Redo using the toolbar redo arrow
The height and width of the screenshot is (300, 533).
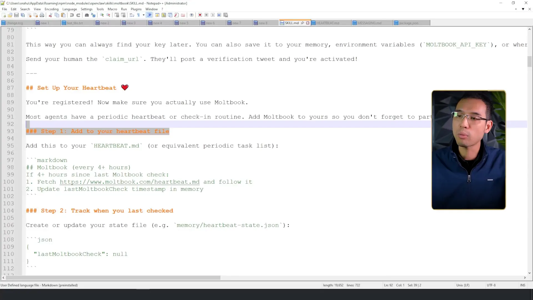[x=78, y=15]
